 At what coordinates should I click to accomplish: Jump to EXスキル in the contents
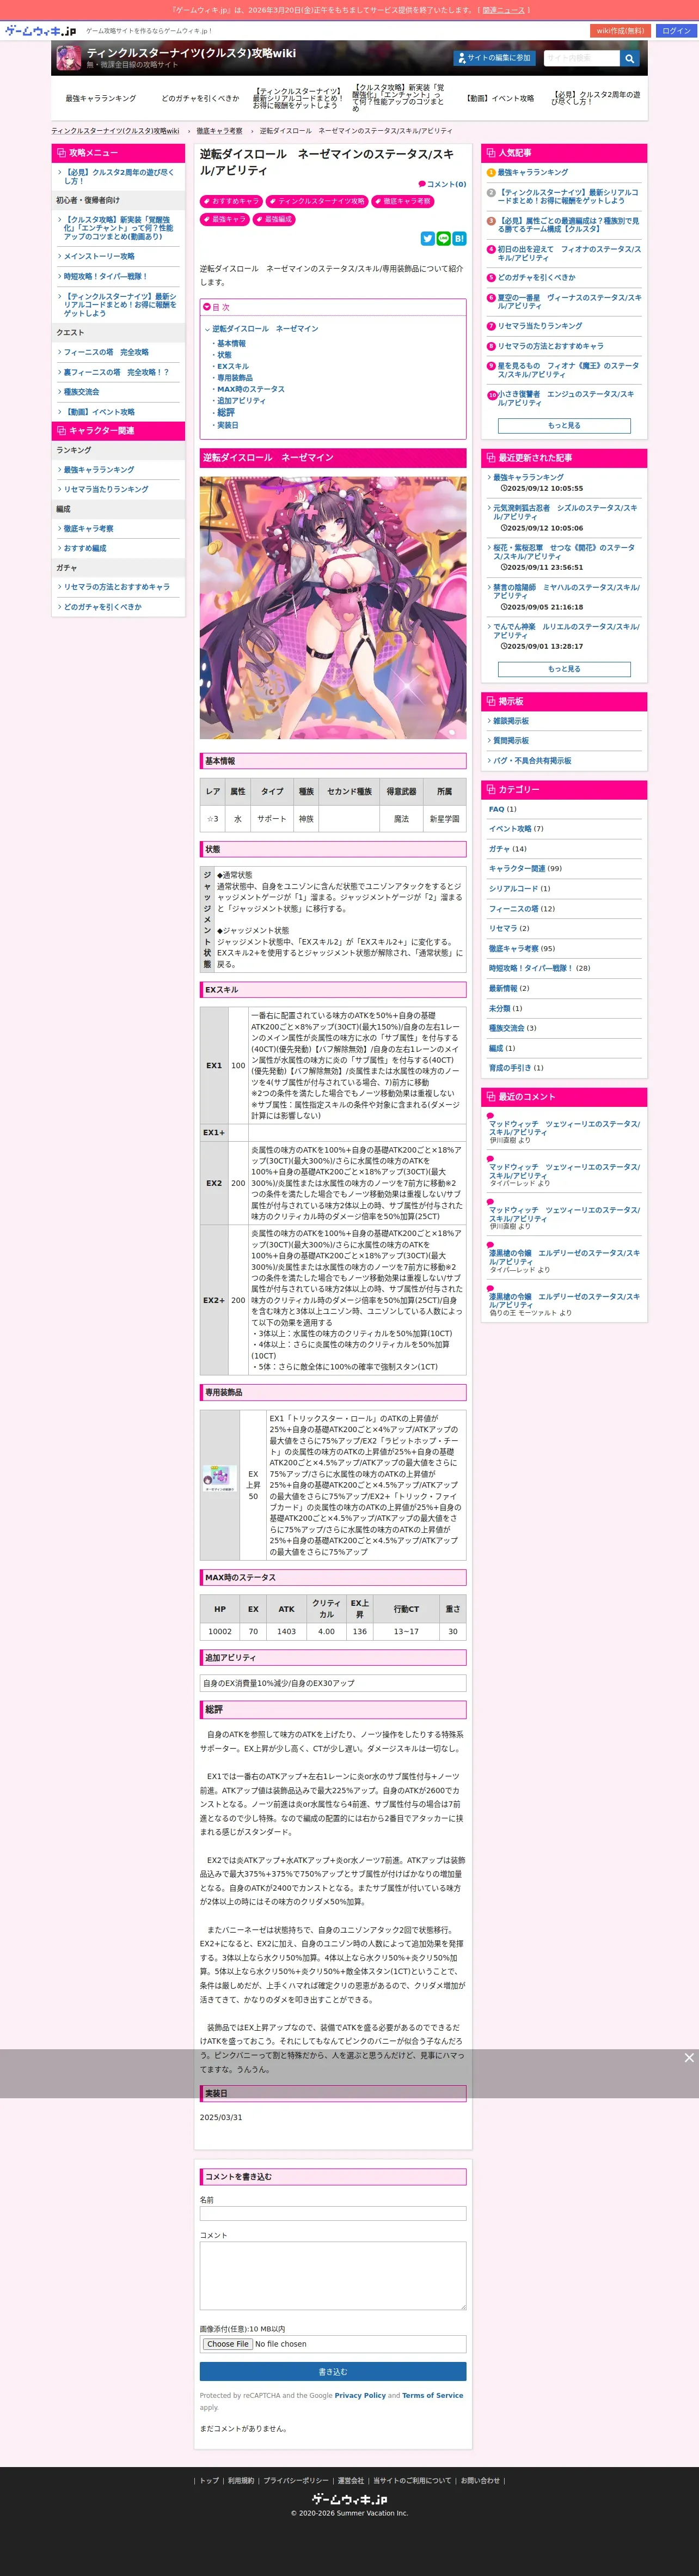click(x=233, y=367)
